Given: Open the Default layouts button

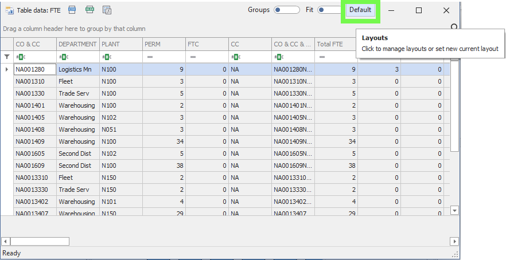Looking at the screenshot, I should [360, 10].
